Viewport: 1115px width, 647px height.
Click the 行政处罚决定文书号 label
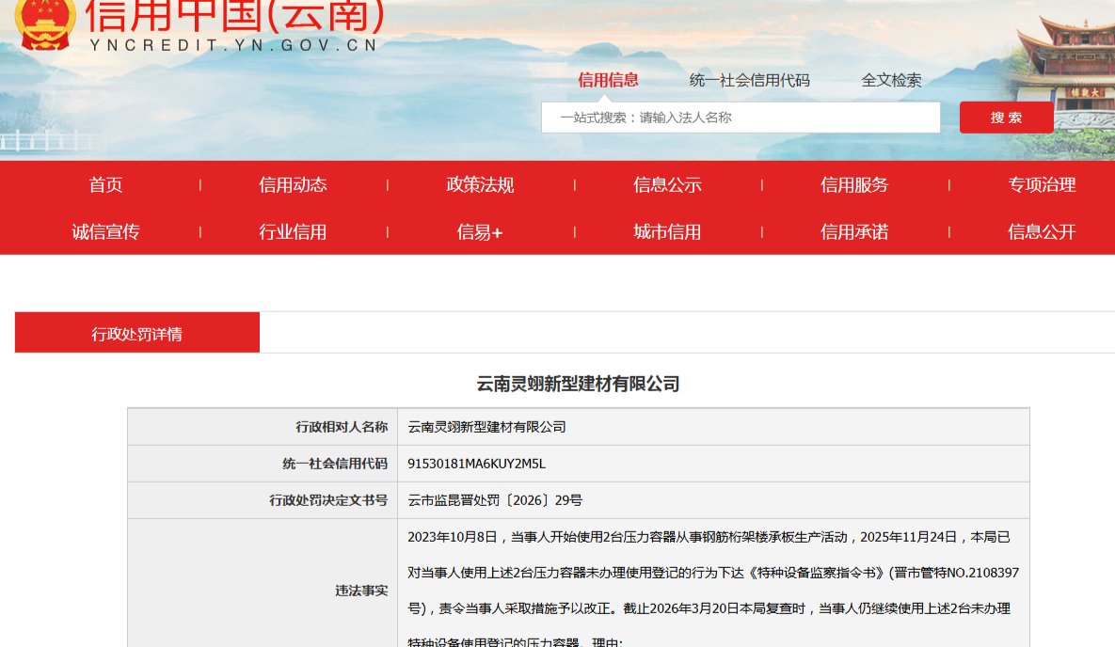[263, 500]
